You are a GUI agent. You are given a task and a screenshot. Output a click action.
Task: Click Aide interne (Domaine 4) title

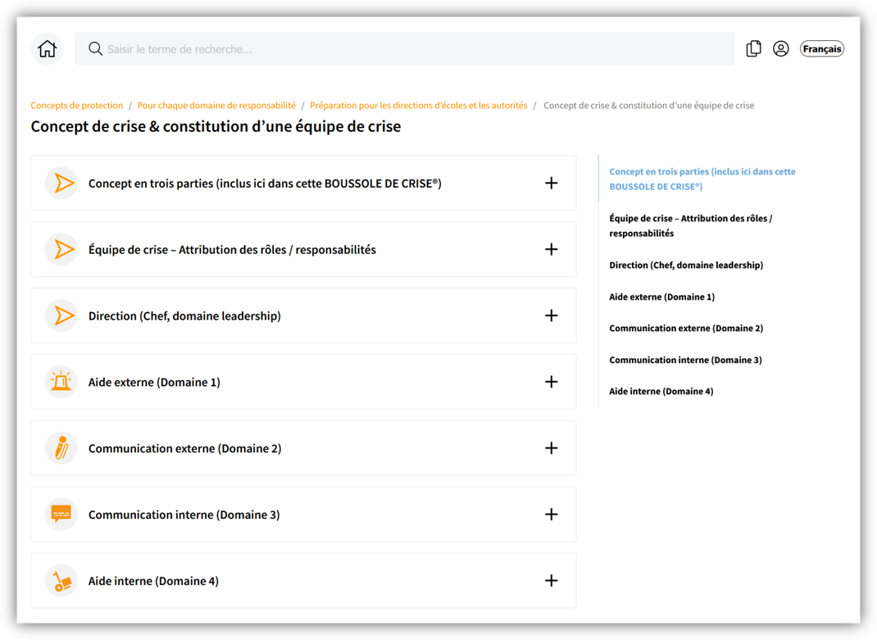(154, 581)
